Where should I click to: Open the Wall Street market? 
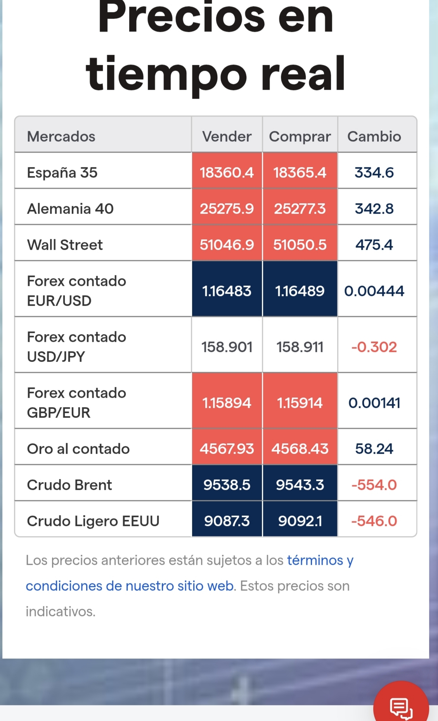pos(65,245)
